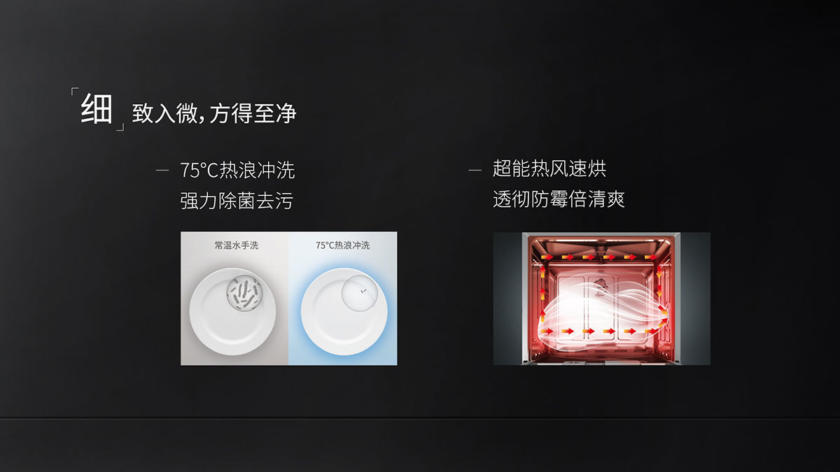
Task: Click the 75°C热浪冲洗 label inside the blue panel
Action: 342,245
